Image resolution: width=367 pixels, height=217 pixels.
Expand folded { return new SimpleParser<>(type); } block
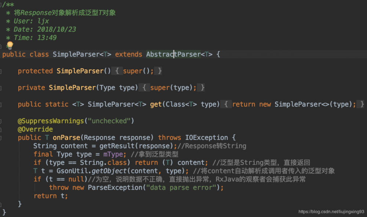(x=294, y=104)
